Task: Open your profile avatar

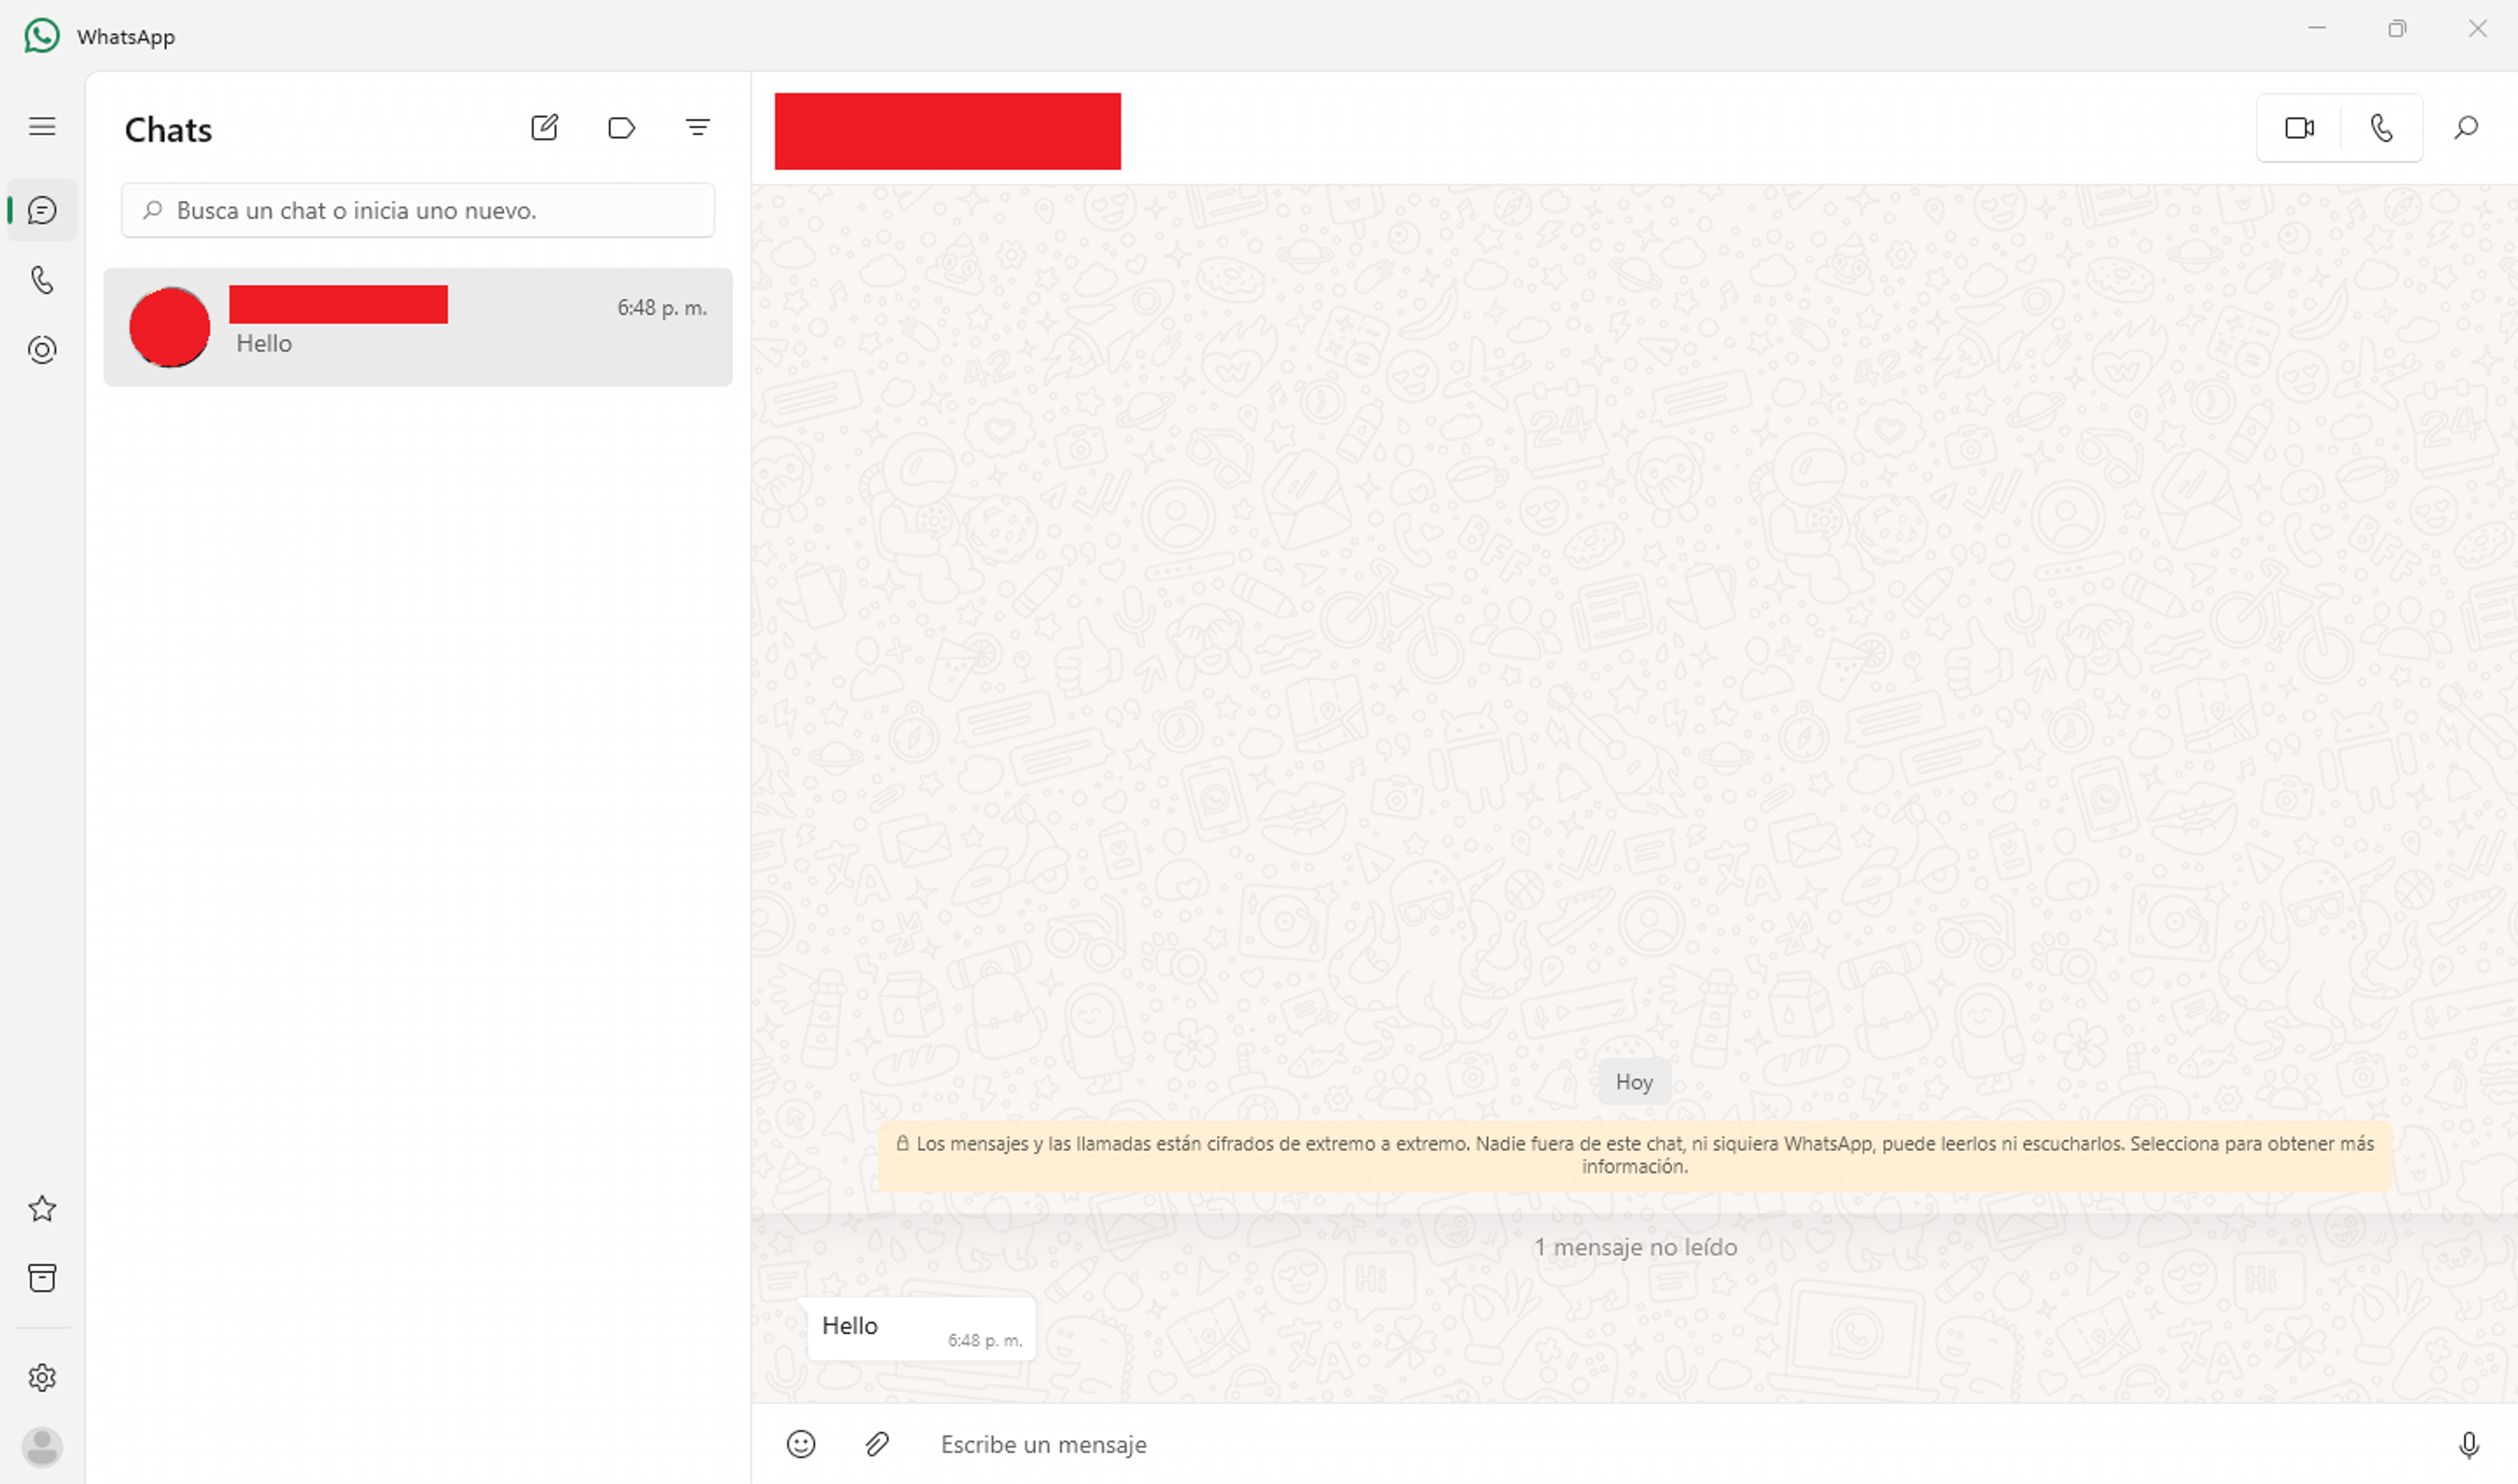Action: click(42, 1447)
